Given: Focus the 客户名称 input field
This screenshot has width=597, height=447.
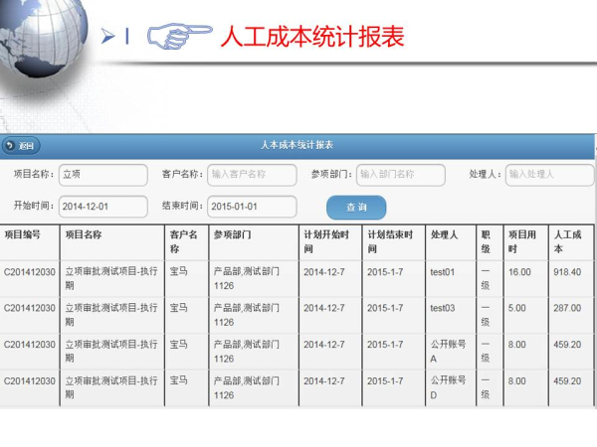Looking at the screenshot, I should (x=252, y=175).
